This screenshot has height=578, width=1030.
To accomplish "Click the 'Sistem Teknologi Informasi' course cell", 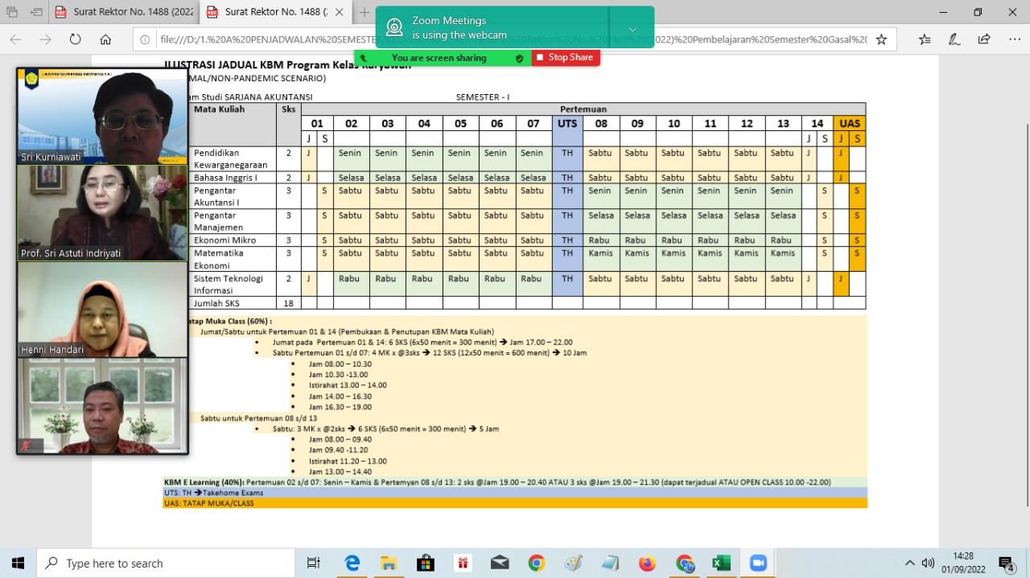I will click(233, 284).
